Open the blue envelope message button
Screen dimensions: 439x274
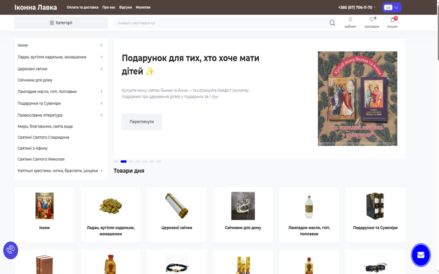coord(421,255)
